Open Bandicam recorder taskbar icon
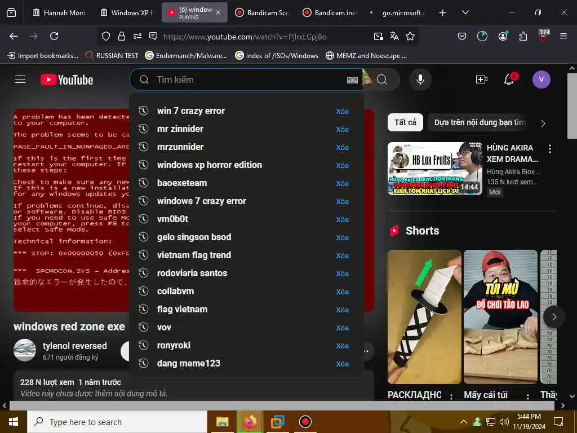This screenshot has height=433, width=577. [x=305, y=422]
